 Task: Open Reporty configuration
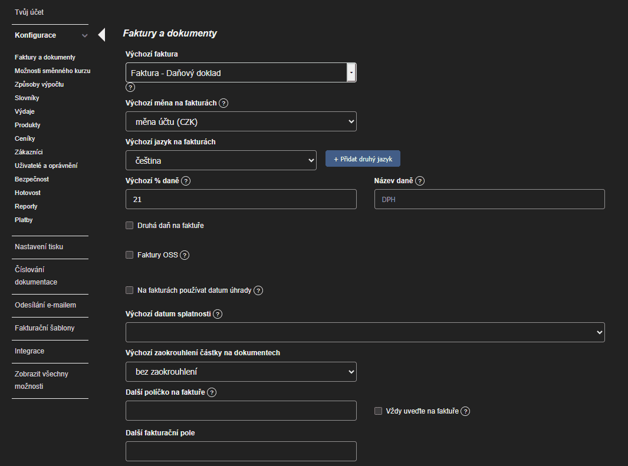[26, 206]
